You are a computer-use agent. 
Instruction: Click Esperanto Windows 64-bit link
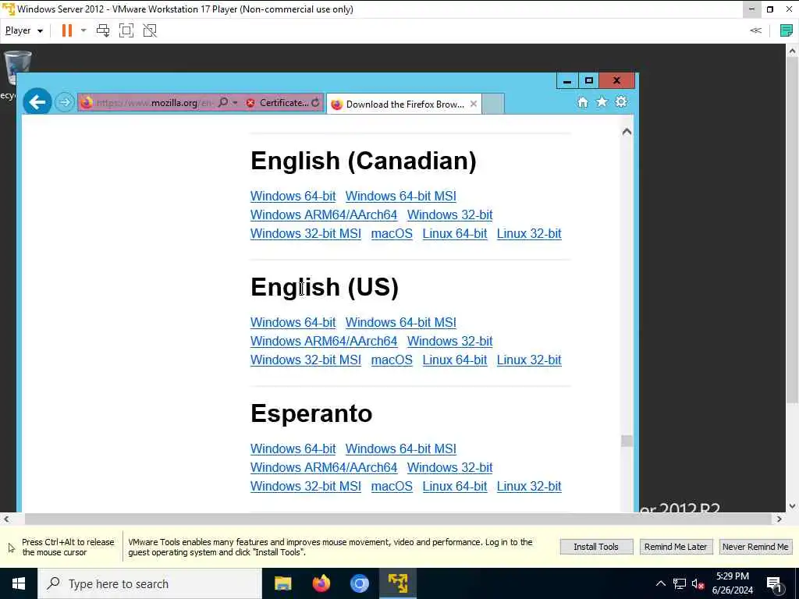coord(293,448)
